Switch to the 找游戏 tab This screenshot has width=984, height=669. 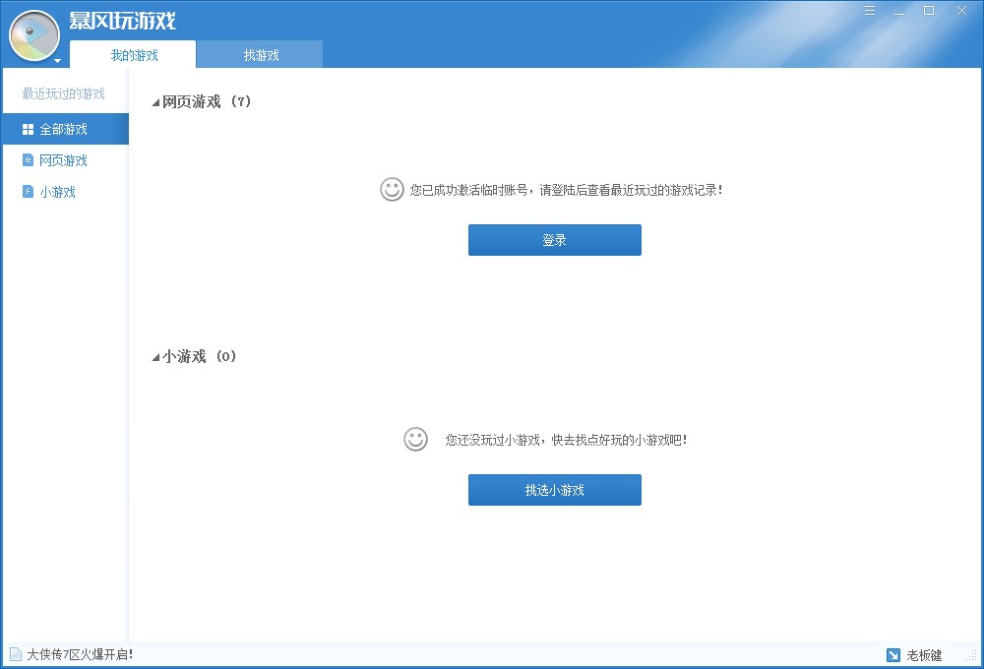tap(259, 55)
